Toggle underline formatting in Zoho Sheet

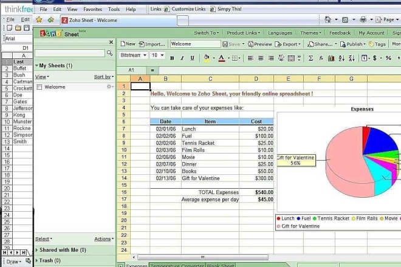pos(193,58)
